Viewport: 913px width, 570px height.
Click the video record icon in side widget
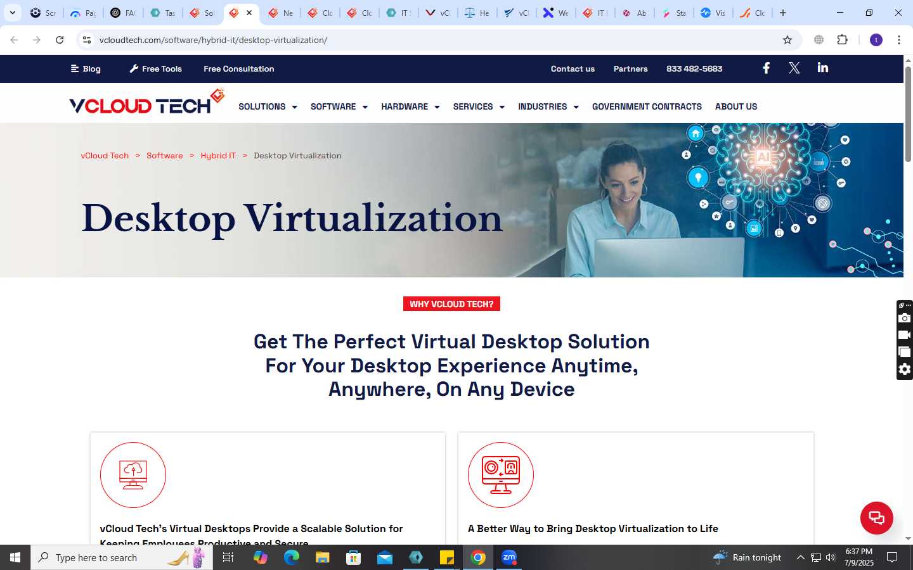point(905,335)
